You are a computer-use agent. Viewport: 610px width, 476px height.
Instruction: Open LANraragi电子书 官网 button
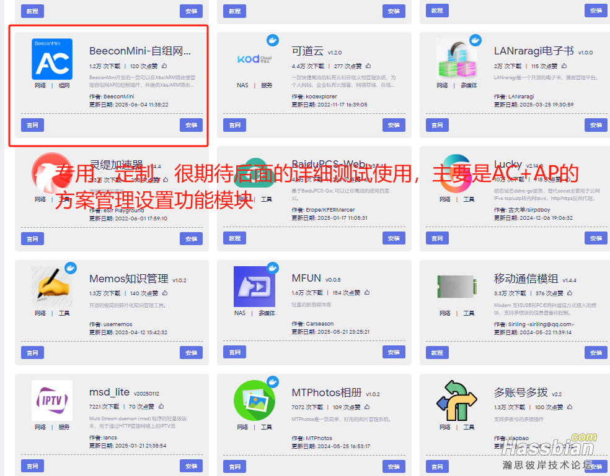437,125
